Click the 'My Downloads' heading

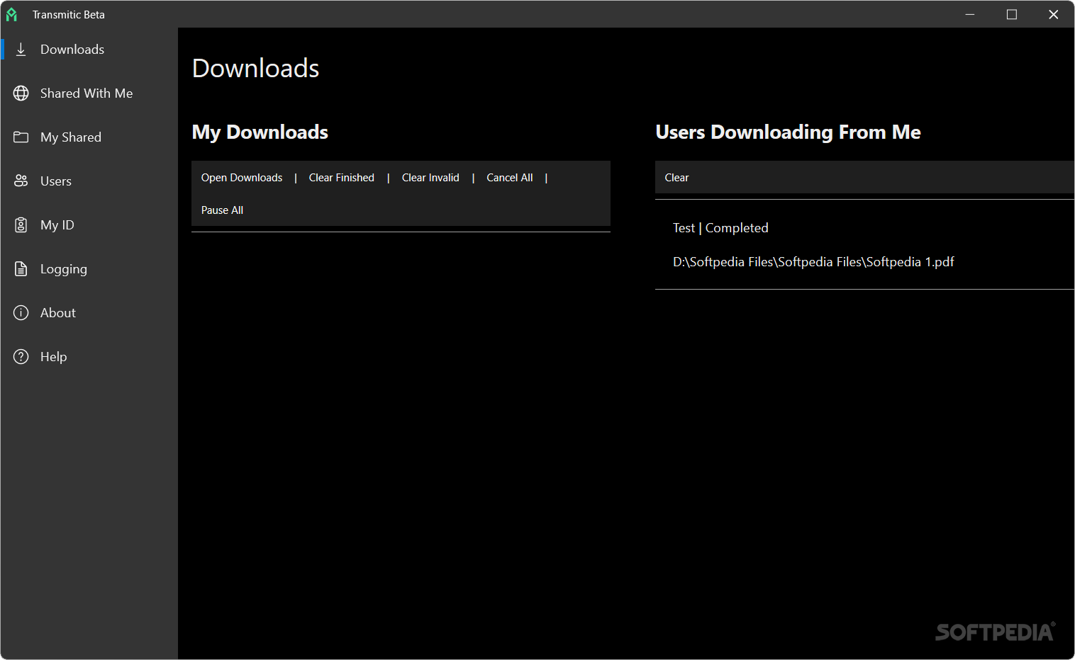point(260,132)
